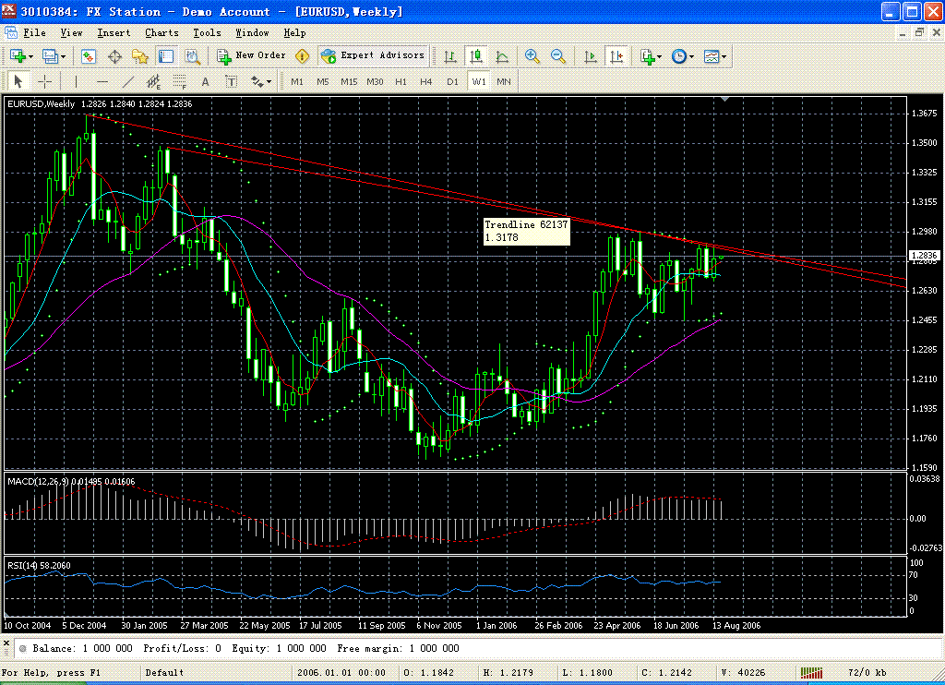
Task: Toggle the Data Window crosshair-circle icon
Action: click(x=114, y=56)
